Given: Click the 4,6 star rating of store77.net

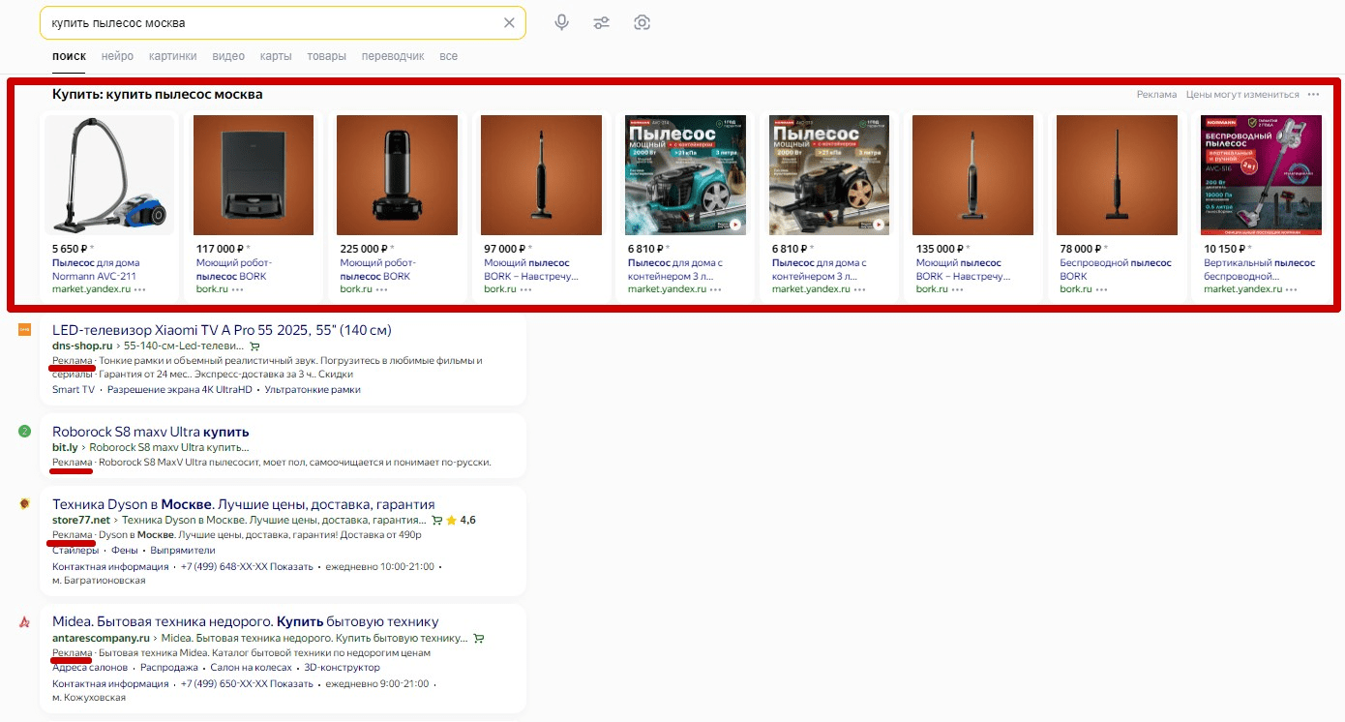Looking at the screenshot, I should point(461,521).
